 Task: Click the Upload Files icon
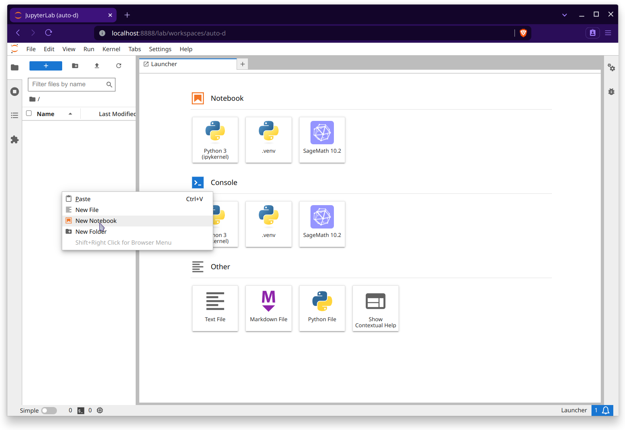pyautogui.click(x=97, y=66)
